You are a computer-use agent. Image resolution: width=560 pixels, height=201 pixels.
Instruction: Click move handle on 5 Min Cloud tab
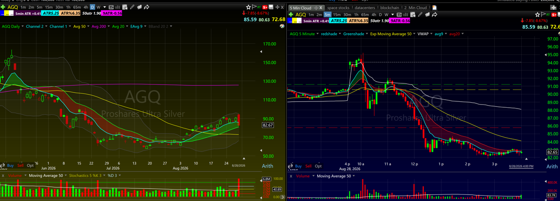tap(316, 8)
